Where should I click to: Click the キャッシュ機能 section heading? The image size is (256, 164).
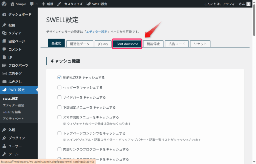(x=65, y=61)
